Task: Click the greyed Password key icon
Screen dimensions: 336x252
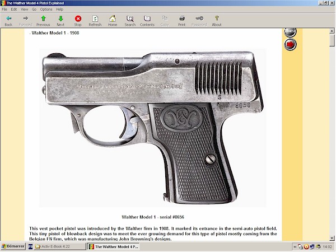Action: coord(199,21)
